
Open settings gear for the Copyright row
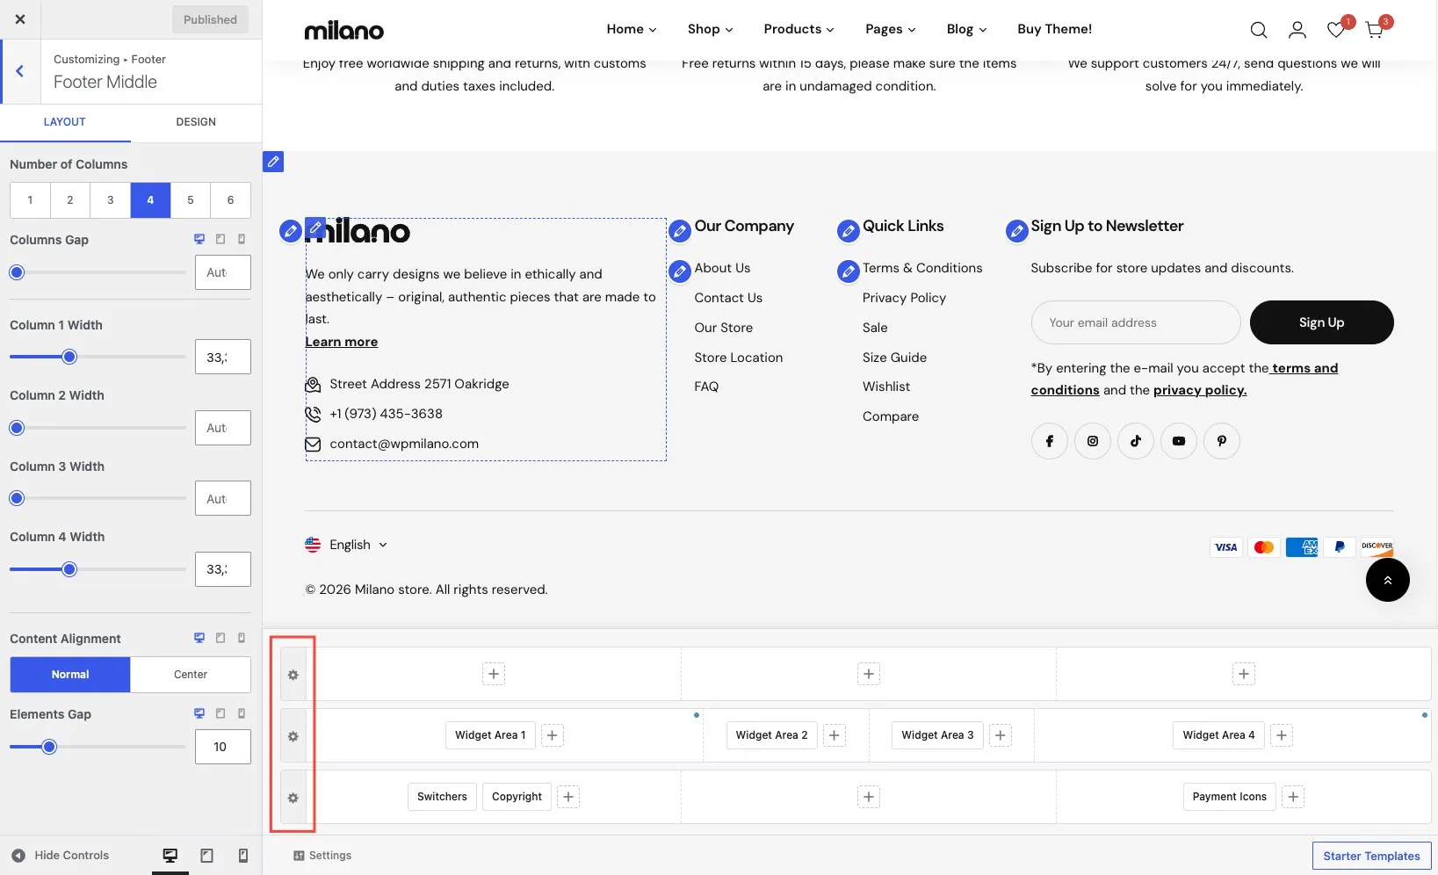[x=293, y=798]
